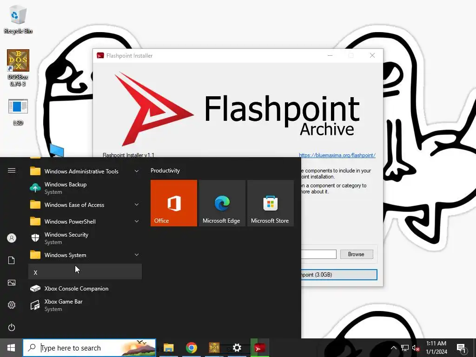Launch the Office tile
Screen dimensions: 476x357
click(174, 203)
